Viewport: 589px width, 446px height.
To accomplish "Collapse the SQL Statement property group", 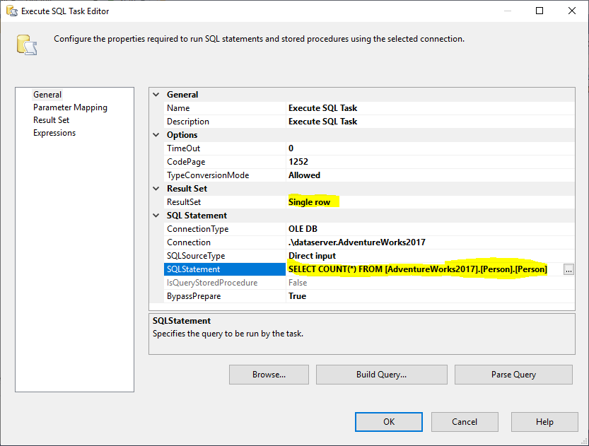I will click(x=156, y=215).
